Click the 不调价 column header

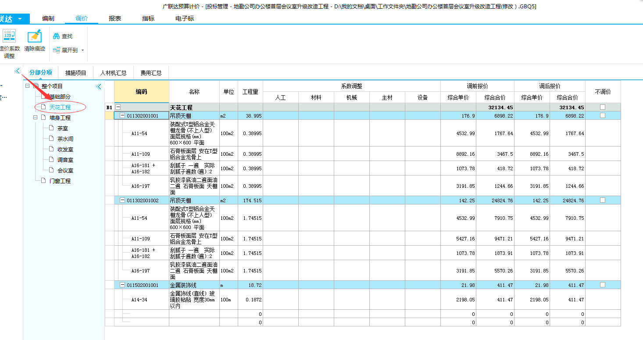[x=603, y=92]
